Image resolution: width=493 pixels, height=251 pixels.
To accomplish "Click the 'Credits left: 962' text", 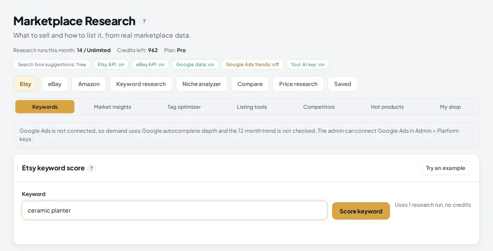I will [137, 50].
